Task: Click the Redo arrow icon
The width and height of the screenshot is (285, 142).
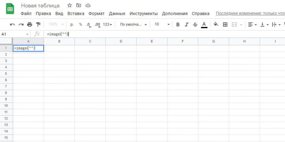Action: coord(21,24)
